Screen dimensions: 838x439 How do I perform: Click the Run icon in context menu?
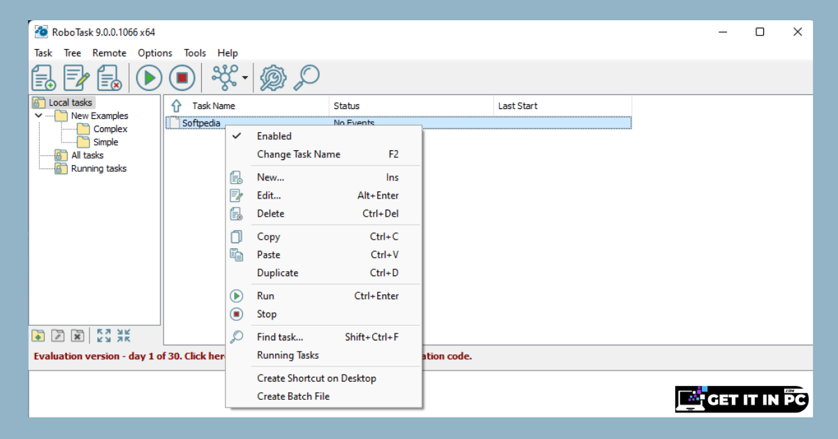coord(237,296)
